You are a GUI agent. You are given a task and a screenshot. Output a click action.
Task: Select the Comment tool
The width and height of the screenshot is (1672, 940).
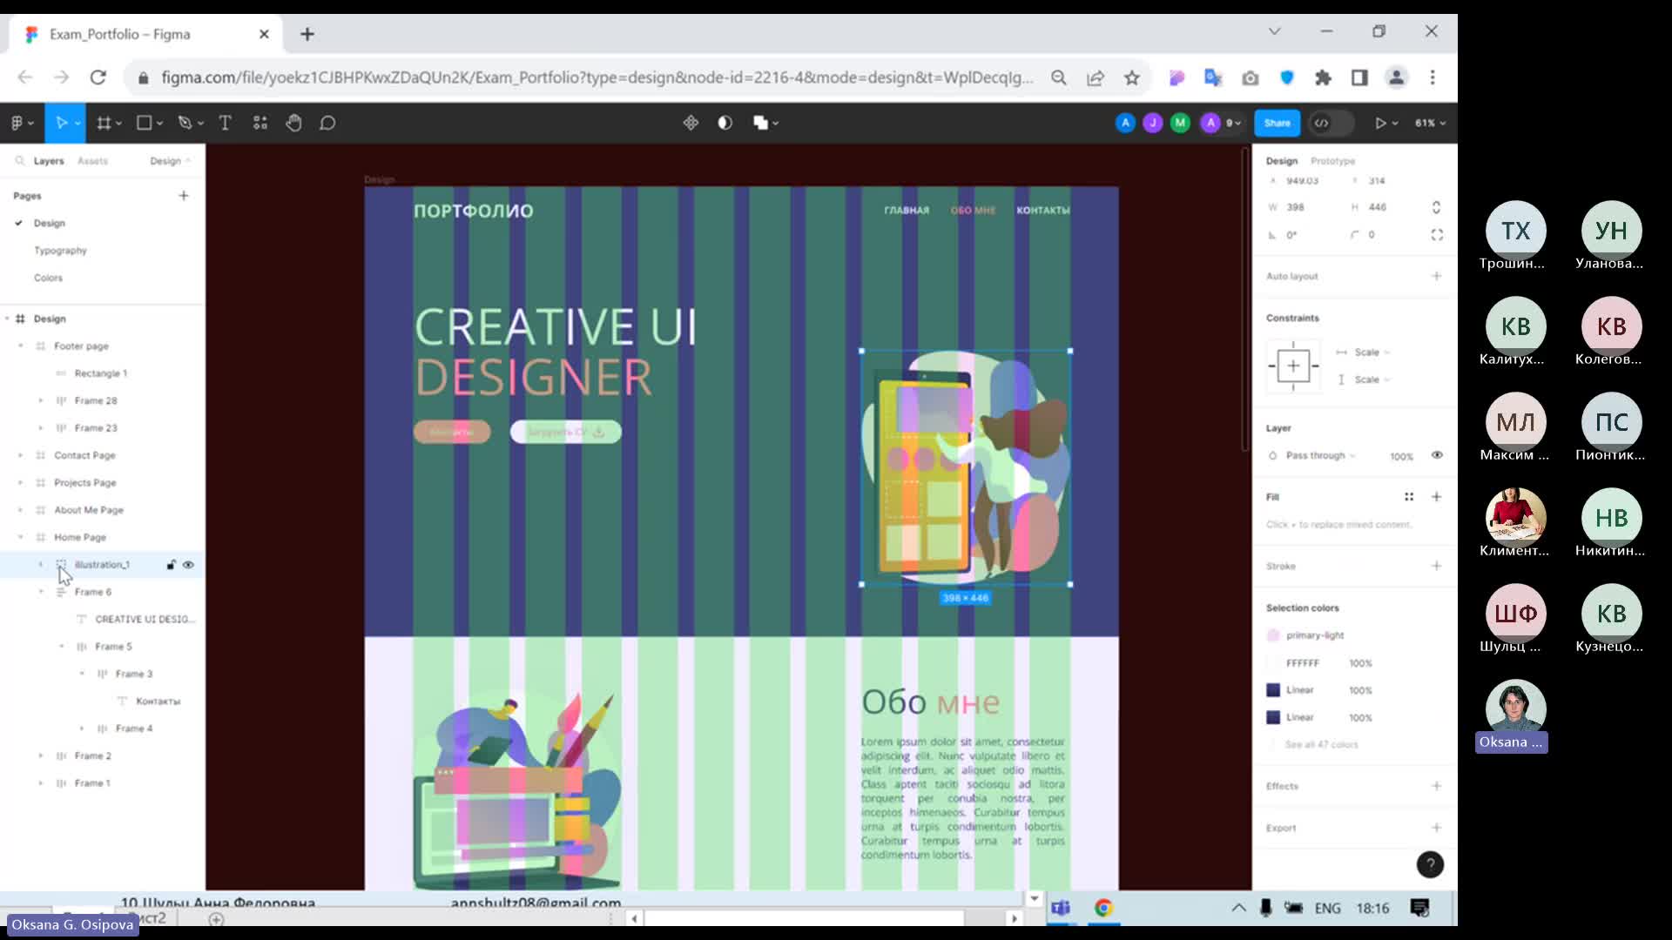tap(327, 123)
